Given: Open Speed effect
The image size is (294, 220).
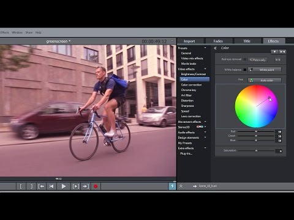Looking at the screenshot, I should [185, 111].
